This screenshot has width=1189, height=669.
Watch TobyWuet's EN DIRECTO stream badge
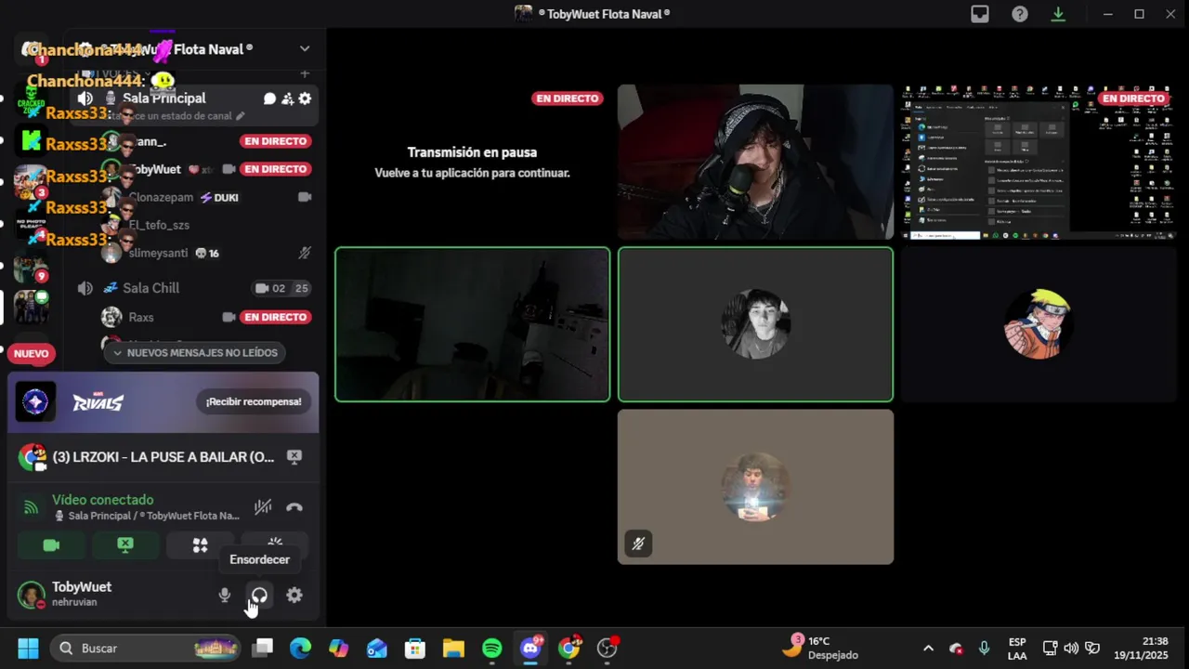pos(275,169)
